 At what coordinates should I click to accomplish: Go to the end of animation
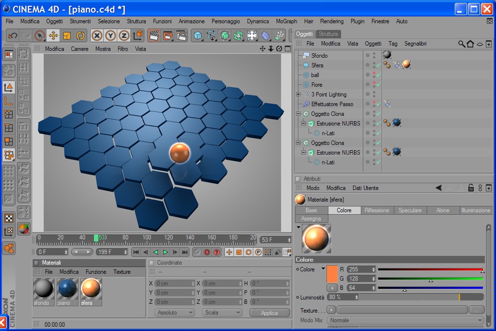[185, 252]
